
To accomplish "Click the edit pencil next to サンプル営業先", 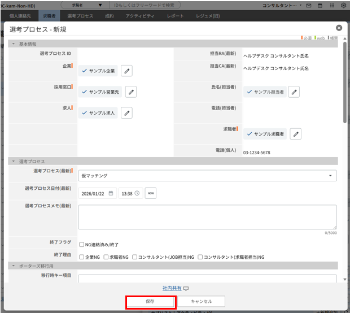I will point(130,92).
